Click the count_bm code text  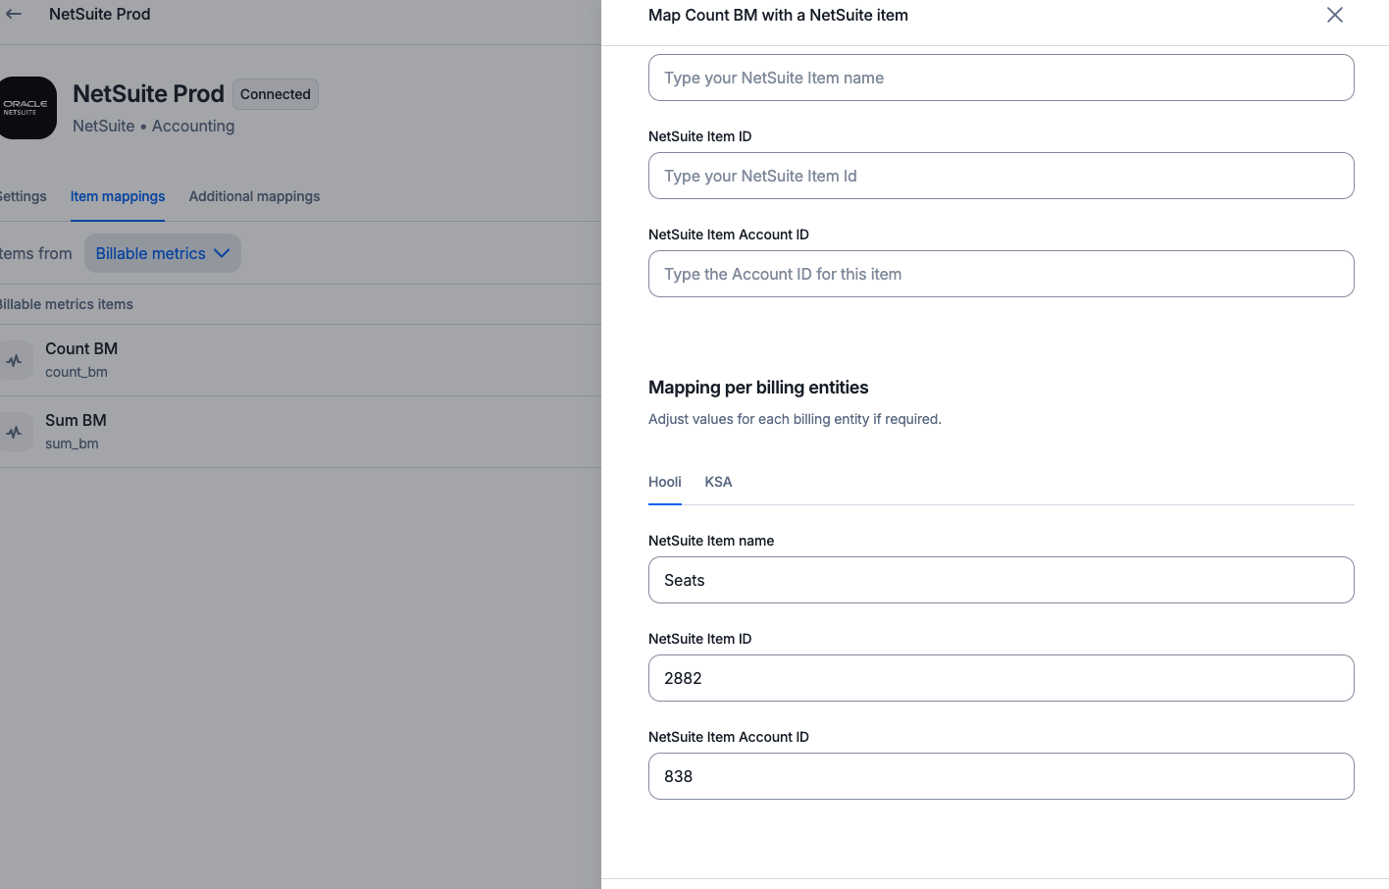[x=77, y=372]
